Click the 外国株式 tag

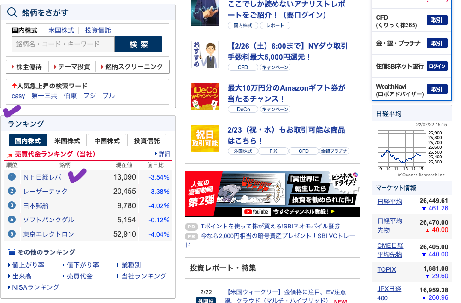[x=243, y=151]
